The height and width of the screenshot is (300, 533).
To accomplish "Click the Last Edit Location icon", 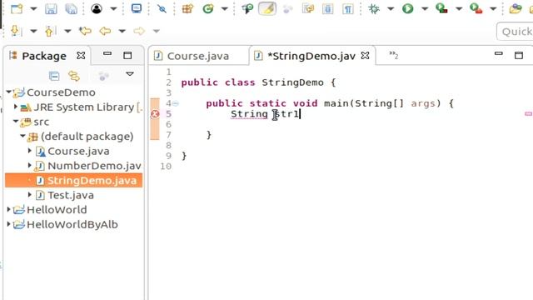I will pyautogui.click(x=85, y=31).
